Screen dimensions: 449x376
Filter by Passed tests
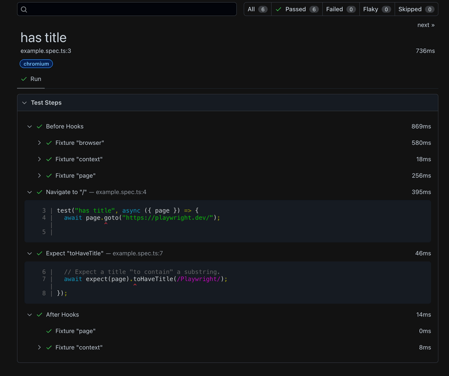click(x=297, y=9)
